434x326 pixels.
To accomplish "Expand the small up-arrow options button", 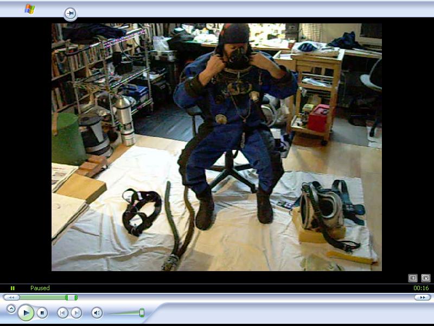I will 11,309.
